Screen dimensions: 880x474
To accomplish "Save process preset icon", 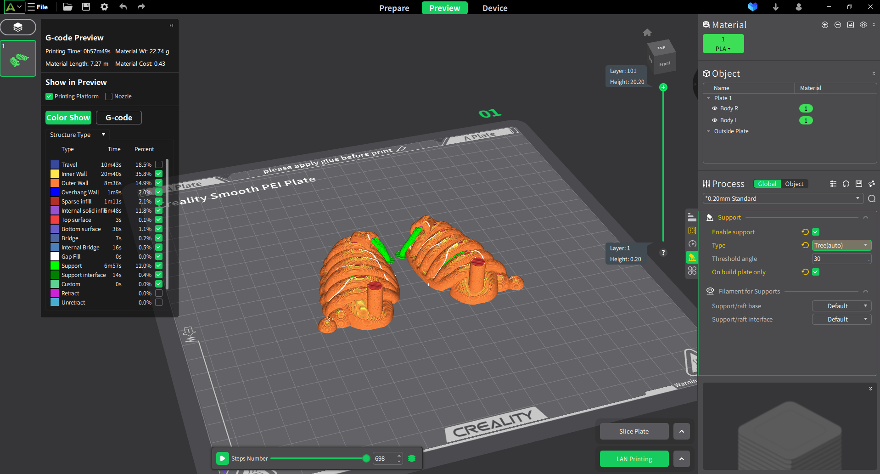I will (859, 184).
